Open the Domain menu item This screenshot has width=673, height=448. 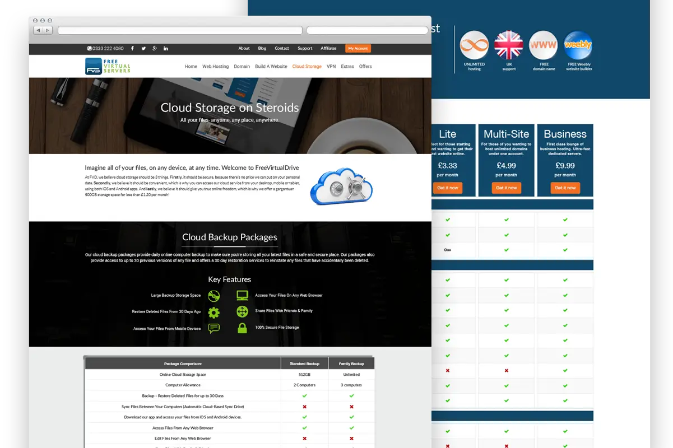[x=242, y=67]
